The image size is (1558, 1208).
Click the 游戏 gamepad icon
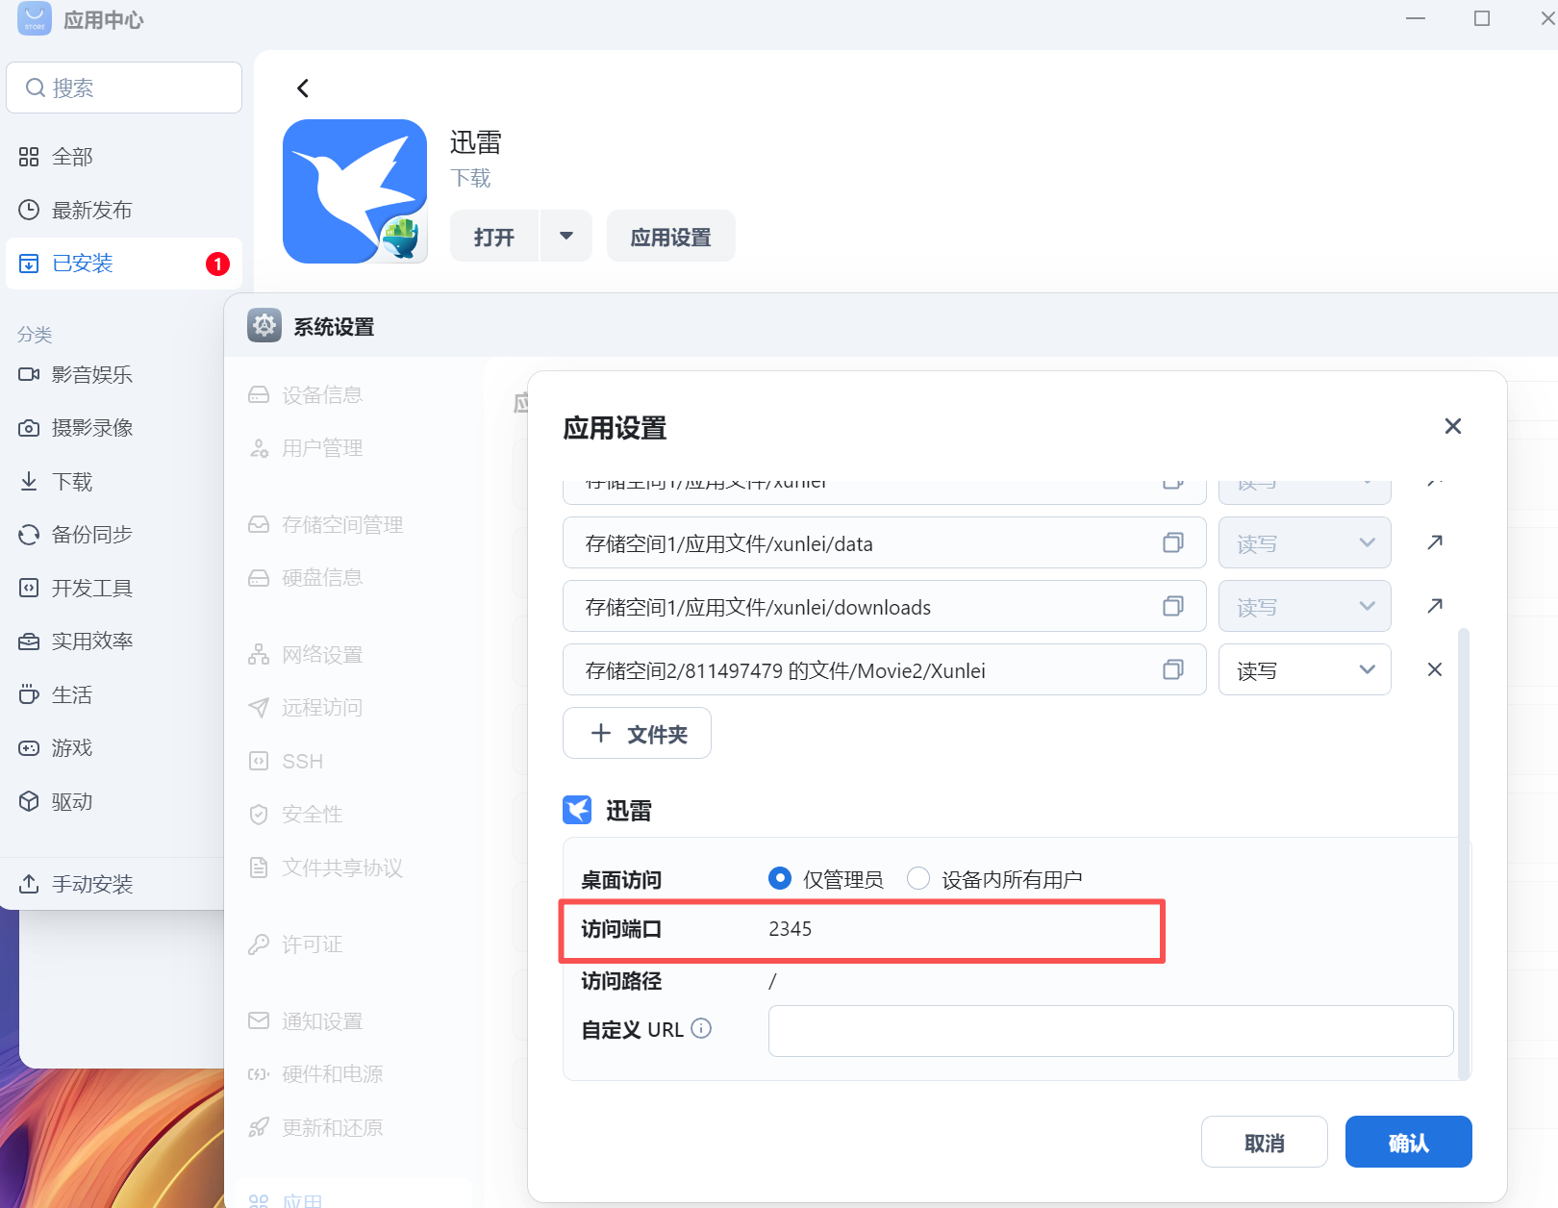pyautogui.click(x=29, y=748)
